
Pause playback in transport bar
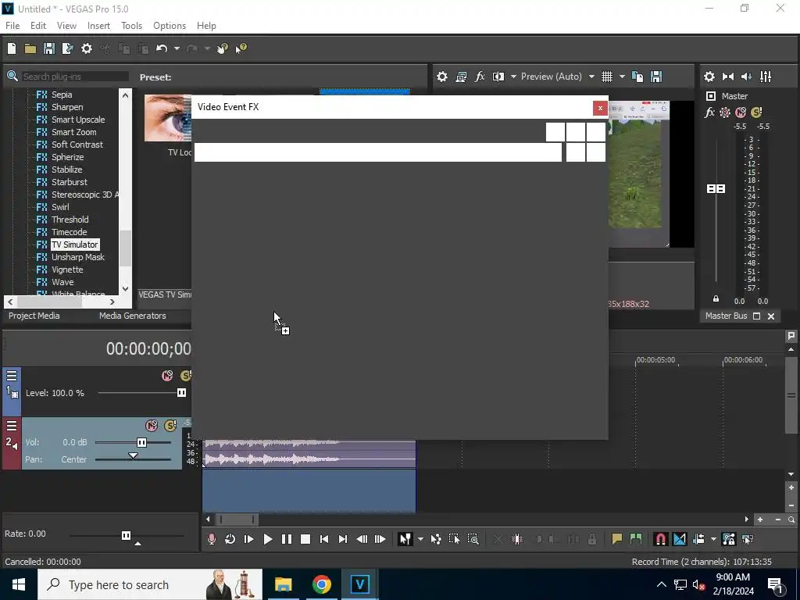click(x=287, y=539)
